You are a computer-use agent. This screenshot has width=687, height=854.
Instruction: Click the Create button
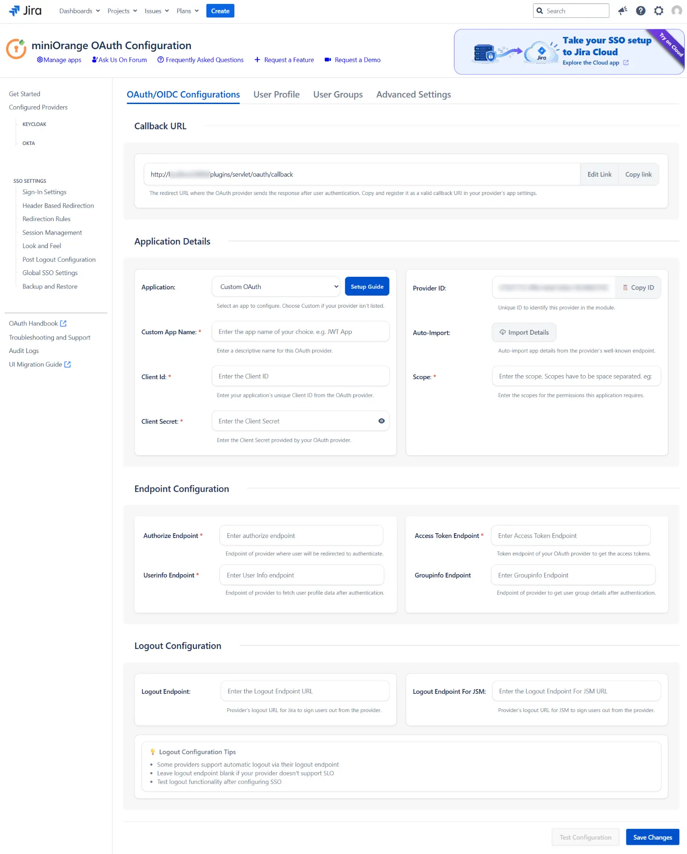(220, 11)
